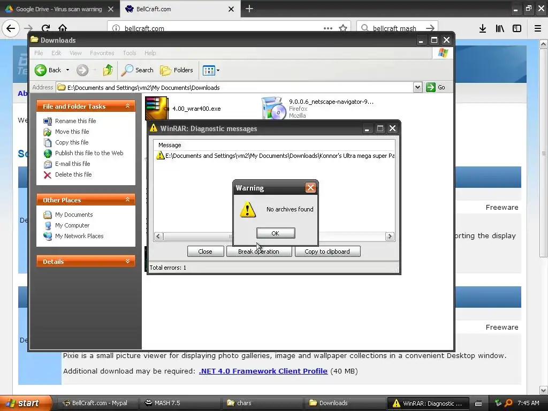Open the Help menu in Downloads window
The width and height of the screenshot is (548, 411).
tap(150, 53)
